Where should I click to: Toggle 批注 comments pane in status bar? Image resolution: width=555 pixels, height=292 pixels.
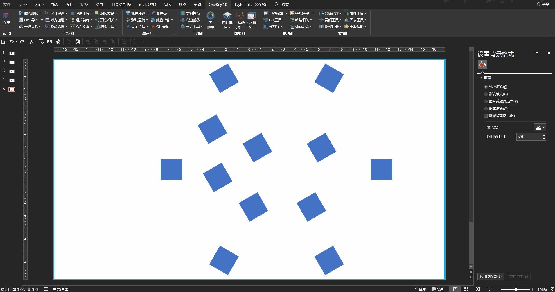437,289
